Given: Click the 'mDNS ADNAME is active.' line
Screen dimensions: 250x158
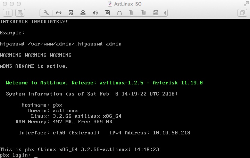Looking at the screenshot, I should (x=34, y=66).
